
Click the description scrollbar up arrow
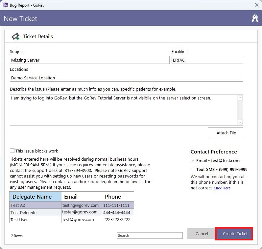click(240, 97)
